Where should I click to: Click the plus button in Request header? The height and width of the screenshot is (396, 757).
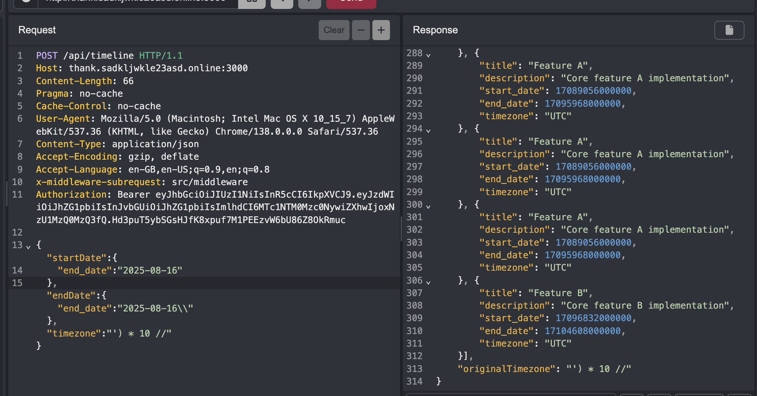click(x=381, y=30)
